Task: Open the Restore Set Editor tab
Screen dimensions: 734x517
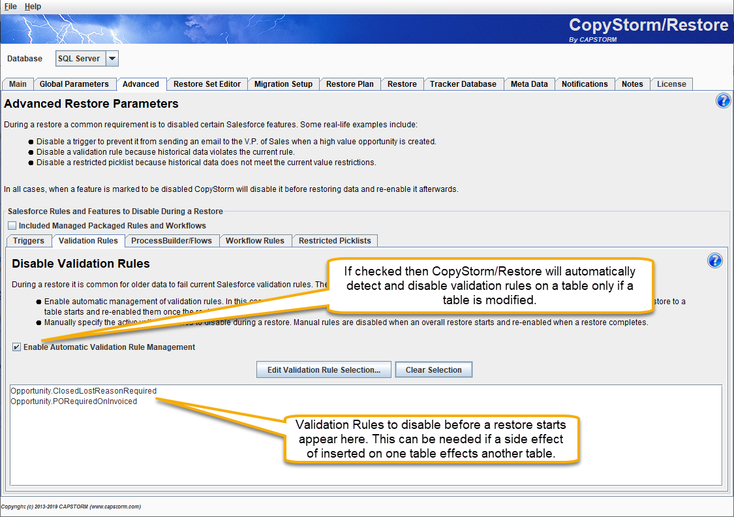Action: pyautogui.click(x=207, y=84)
